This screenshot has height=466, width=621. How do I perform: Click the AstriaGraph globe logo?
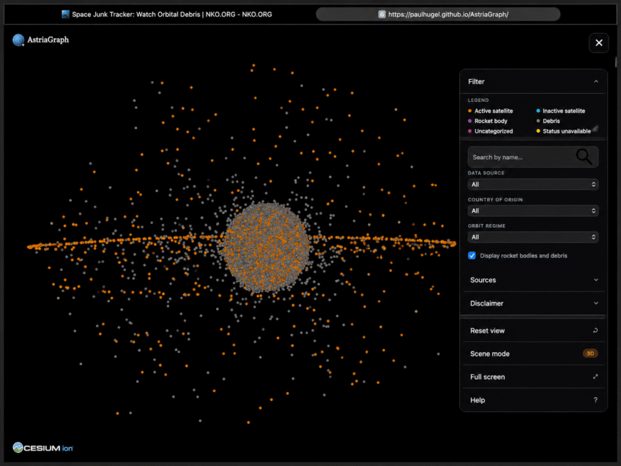18,40
